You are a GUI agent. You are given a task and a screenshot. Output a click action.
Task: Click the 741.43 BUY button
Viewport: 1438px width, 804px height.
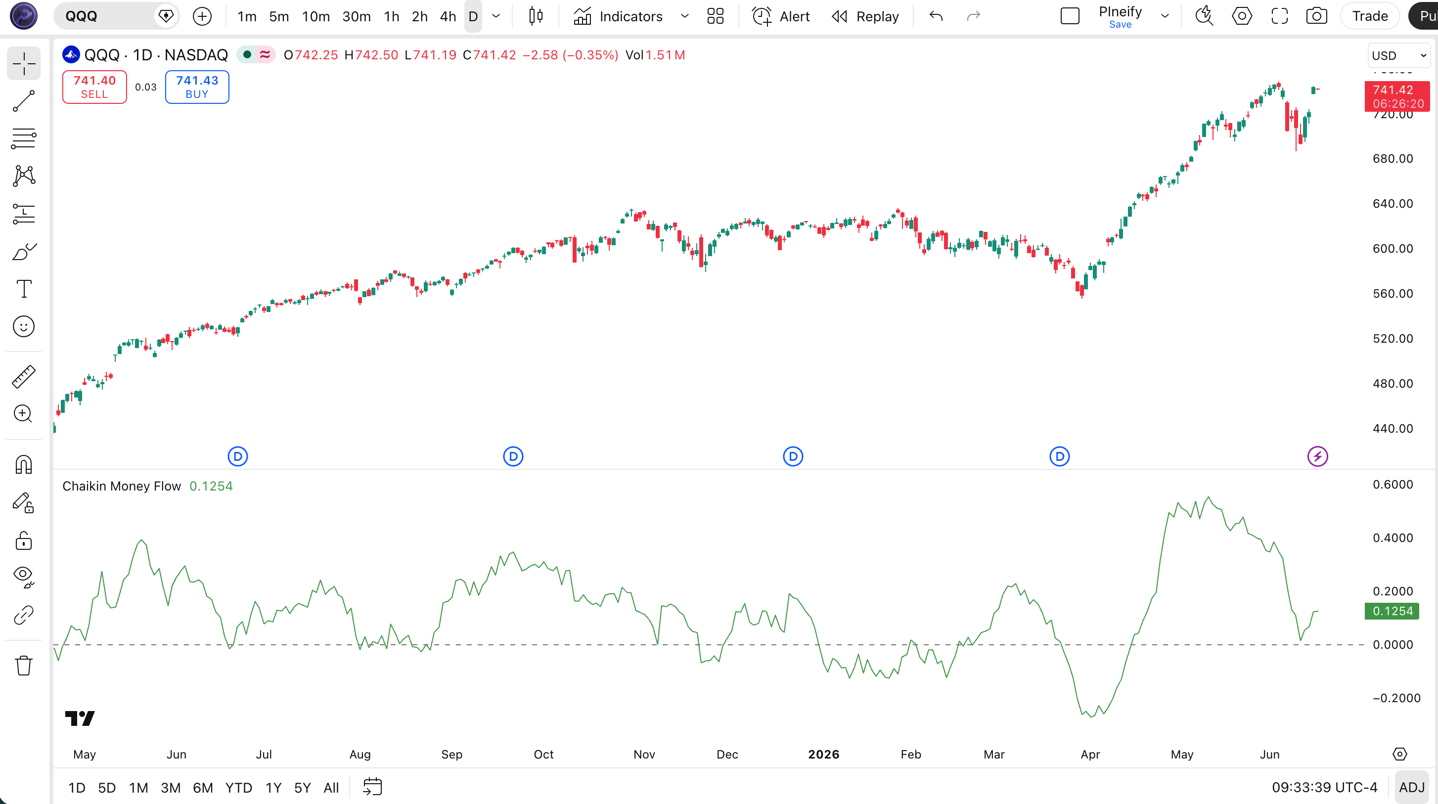197,87
